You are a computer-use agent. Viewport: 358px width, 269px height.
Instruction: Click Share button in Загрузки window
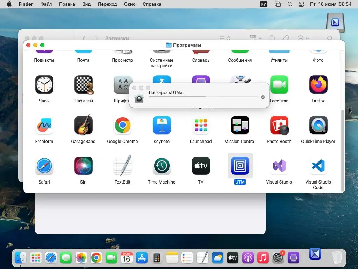tap(272, 38)
